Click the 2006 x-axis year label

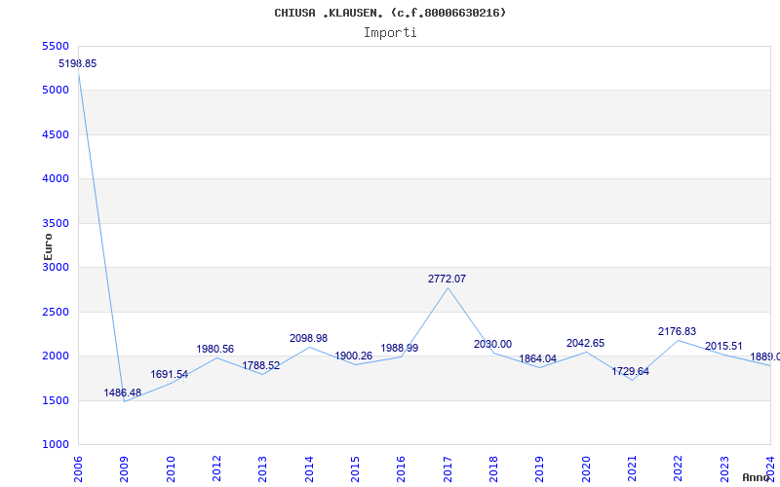pos(78,468)
